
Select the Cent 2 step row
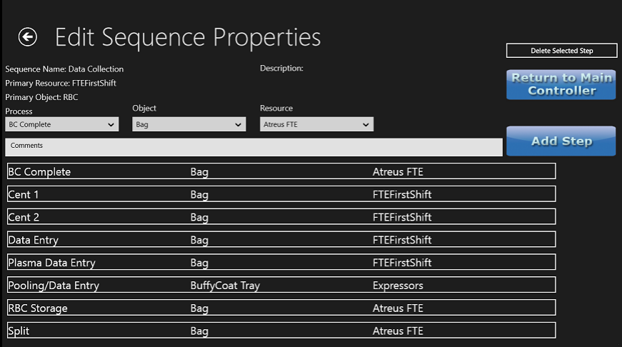tap(281, 217)
